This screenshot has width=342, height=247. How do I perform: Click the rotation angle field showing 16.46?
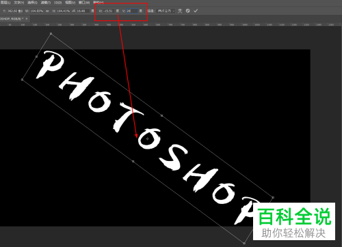tap(83, 11)
